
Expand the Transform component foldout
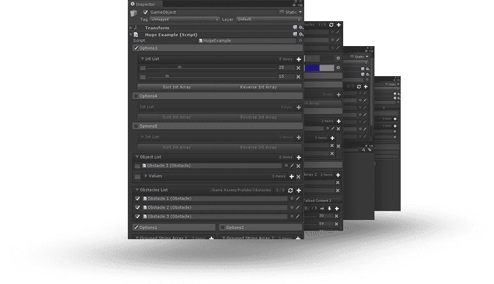click(131, 28)
